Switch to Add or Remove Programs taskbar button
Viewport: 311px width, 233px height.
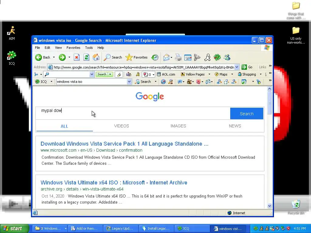85,228
